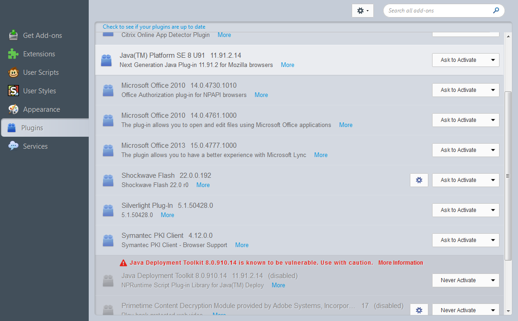518x321 pixels.
Task: Click the Stylish User Styles icon
Action: tap(13, 91)
